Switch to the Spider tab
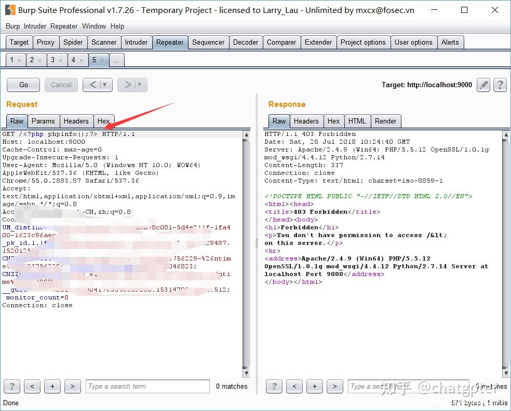Image resolution: width=511 pixels, height=411 pixels. pos(73,43)
